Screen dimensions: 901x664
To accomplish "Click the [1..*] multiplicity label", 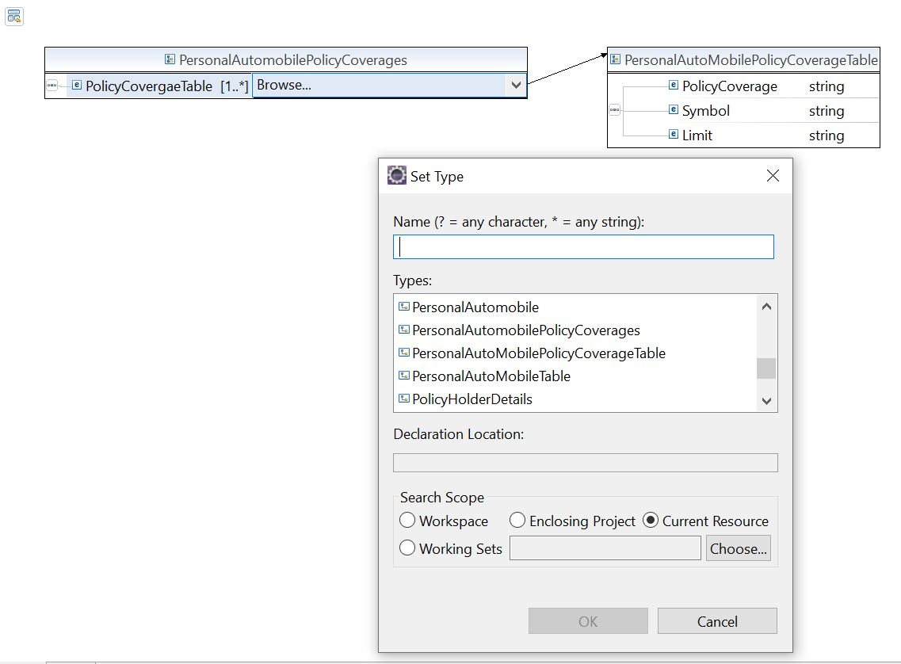I will click(235, 86).
